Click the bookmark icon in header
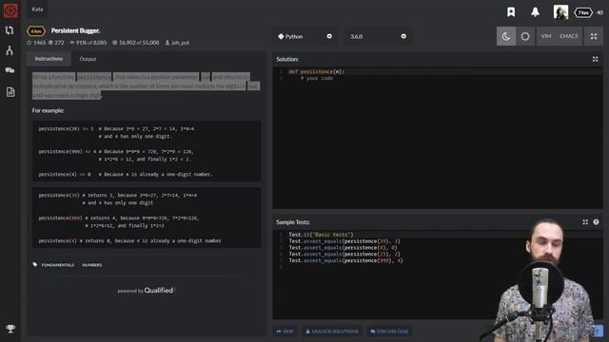This screenshot has height=342, width=609. pos(511,12)
